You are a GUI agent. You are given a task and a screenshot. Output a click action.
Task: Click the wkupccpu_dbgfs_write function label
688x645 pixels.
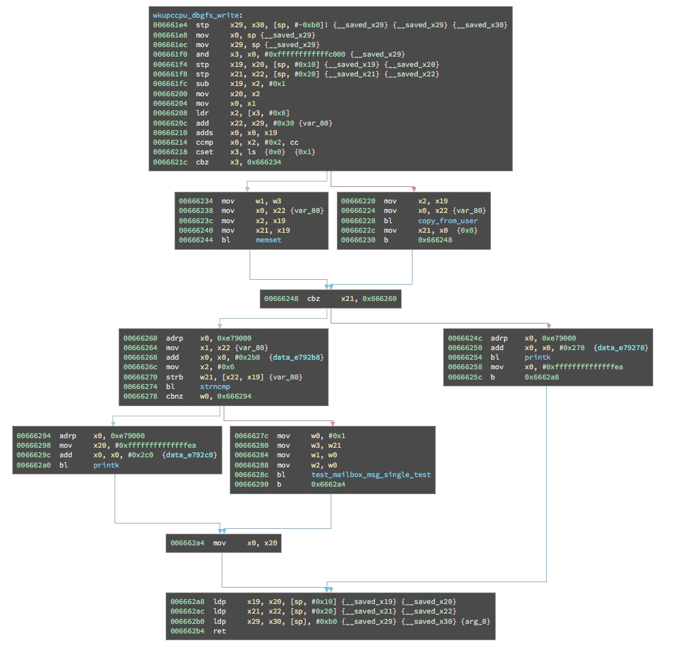[198, 15]
